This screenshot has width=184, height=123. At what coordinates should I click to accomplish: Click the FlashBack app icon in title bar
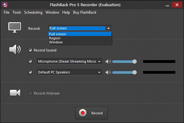pos(5,5)
